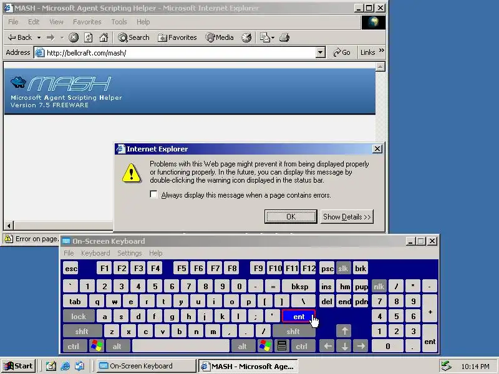Expand the Links toolbar chevron
This screenshot has width=499, height=374.
pyautogui.click(x=382, y=50)
